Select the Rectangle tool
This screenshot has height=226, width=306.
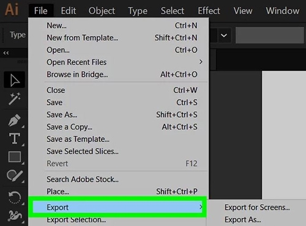point(15,157)
